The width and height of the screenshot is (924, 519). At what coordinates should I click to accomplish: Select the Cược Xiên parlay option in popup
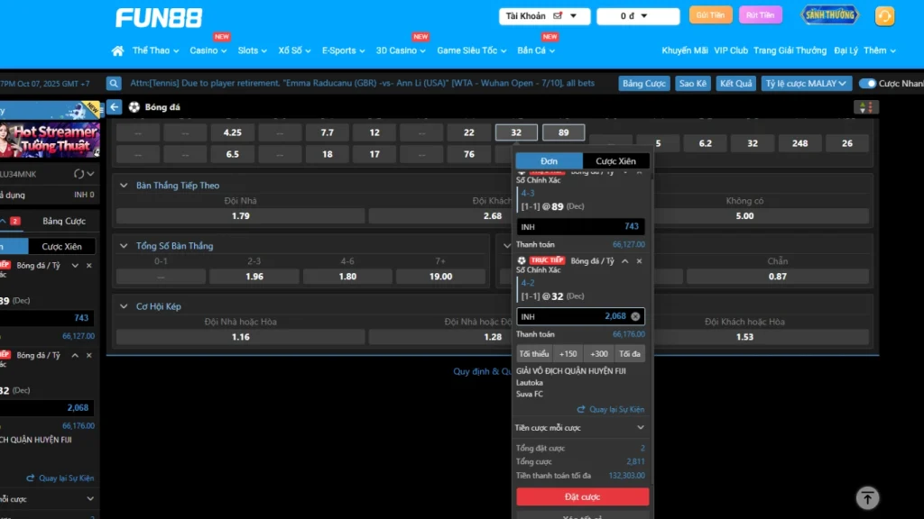point(615,160)
